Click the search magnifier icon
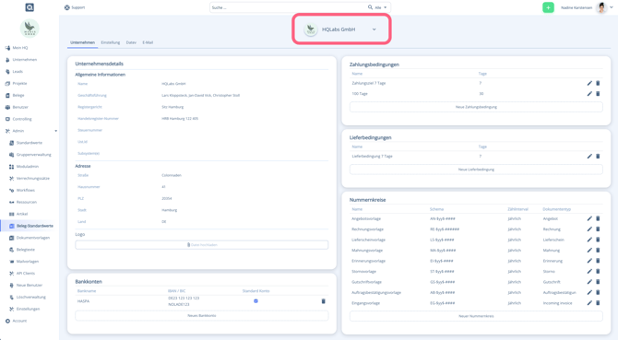618x340 pixels. click(x=370, y=7)
